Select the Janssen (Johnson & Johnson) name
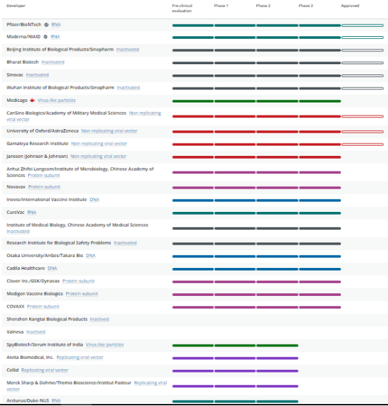The width and height of the screenshot is (388, 406). point(37,157)
